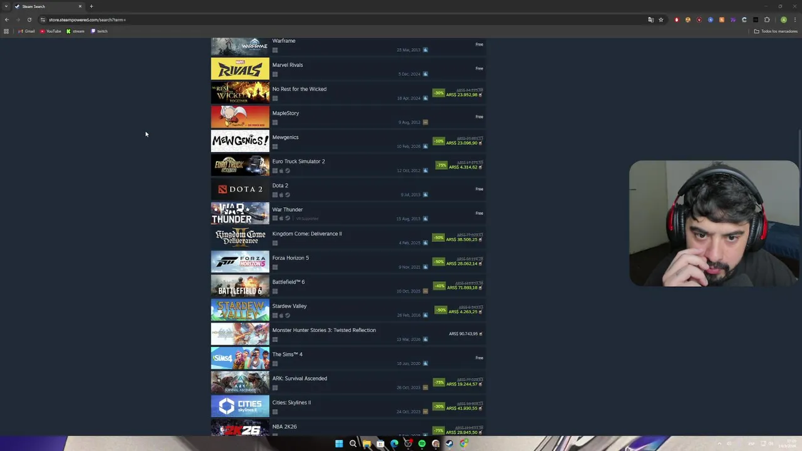
Task: Switch to the Steam Search tab
Action: click(49, 6)
